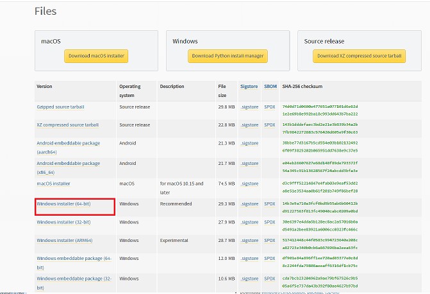Open Android embeddable package (aarch64) link
This screenshot has height=294, width=430.
coord(69,148)
